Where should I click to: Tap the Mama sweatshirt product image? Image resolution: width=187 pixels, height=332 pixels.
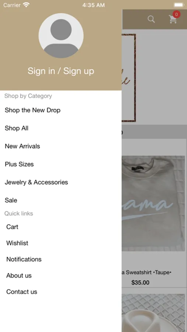(x=153, y=204)
